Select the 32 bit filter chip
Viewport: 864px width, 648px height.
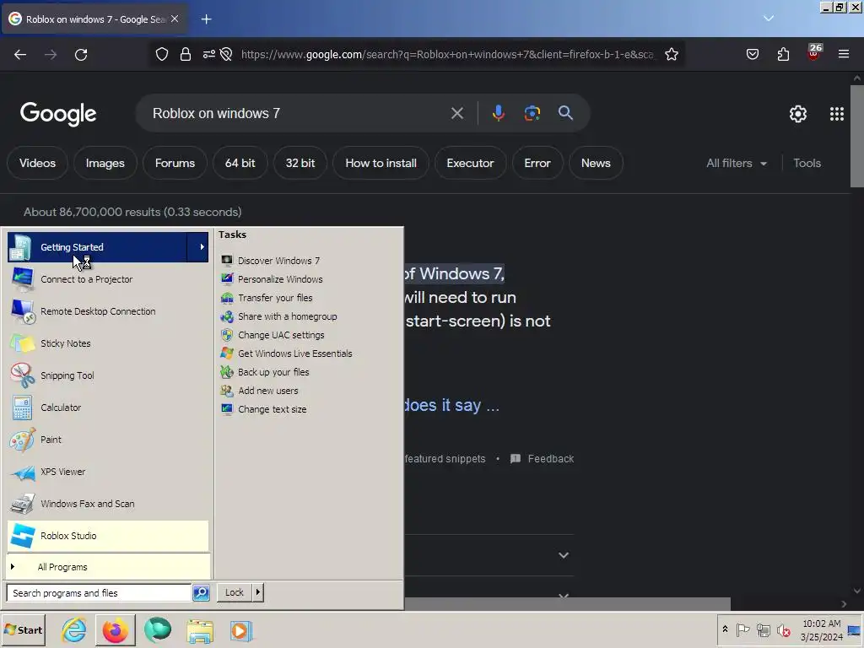[300, 163]
